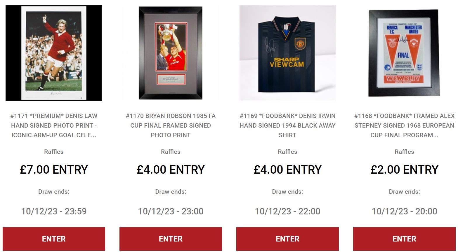Image resolution: width=458 pixels, height=252 pixels.
Task: Open the Denis Irwin black shirt image
Action: (287, 53)
